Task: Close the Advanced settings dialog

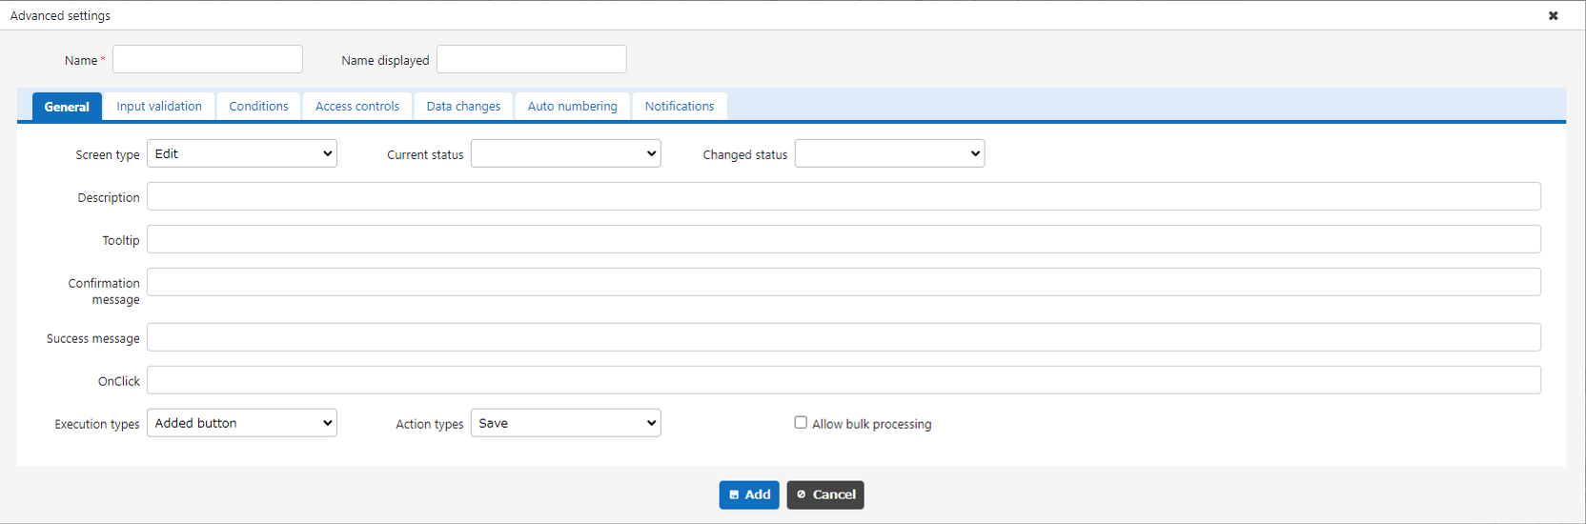Action: point(1553,15)
